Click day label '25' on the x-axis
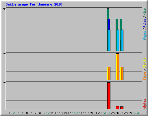 tap(113, 113)
